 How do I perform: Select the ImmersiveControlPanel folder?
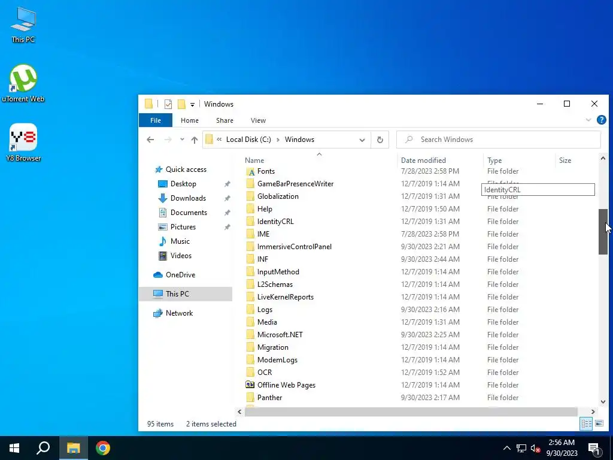(294, 247)
